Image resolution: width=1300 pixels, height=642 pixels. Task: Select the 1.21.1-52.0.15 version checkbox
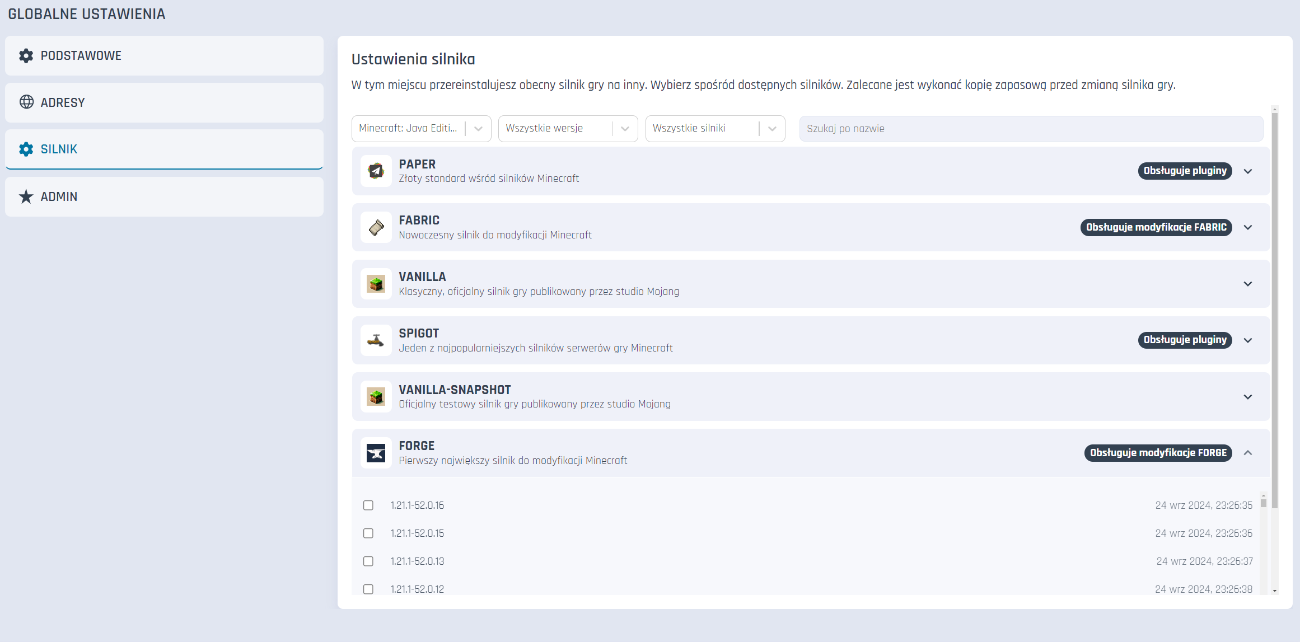[368, 533]
